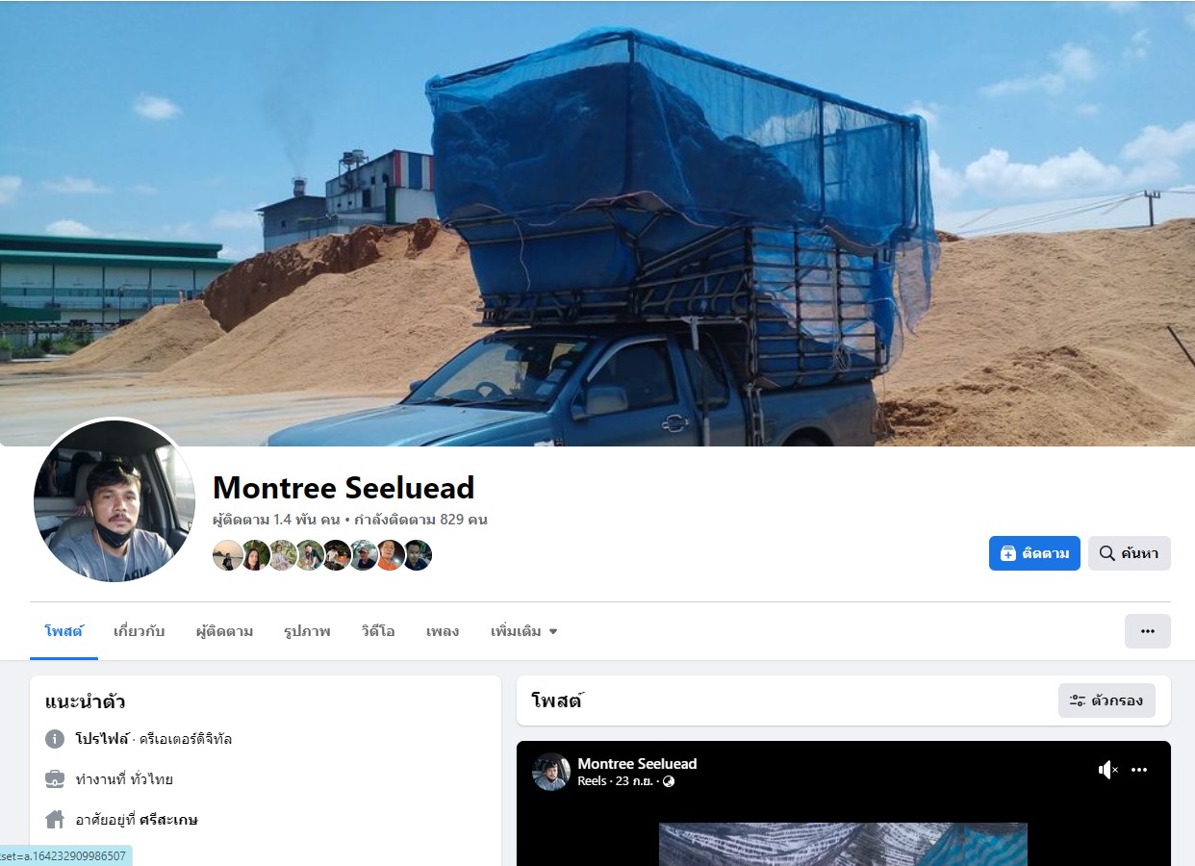The height and width of the screenshot is (866, 1195).
Task: Open the profile three-dots options button
Action: (1147, 631)
